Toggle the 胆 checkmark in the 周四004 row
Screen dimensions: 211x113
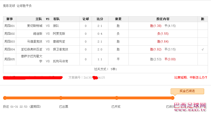click(x=203, y=49)
